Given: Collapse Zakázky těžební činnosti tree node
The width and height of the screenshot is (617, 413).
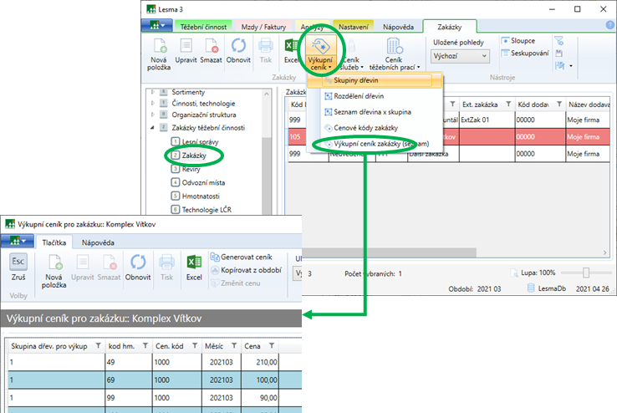Looking at the screenshot, I should tap(152, 128).
